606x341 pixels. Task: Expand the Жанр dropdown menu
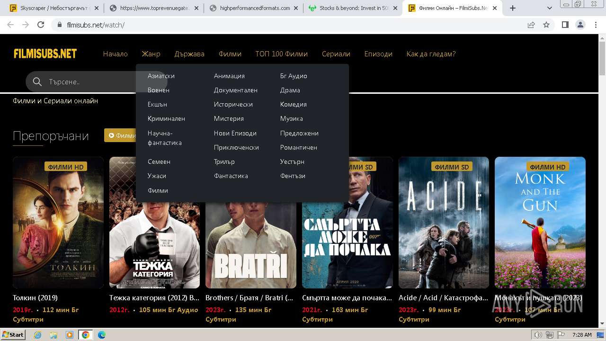[151, 54]
